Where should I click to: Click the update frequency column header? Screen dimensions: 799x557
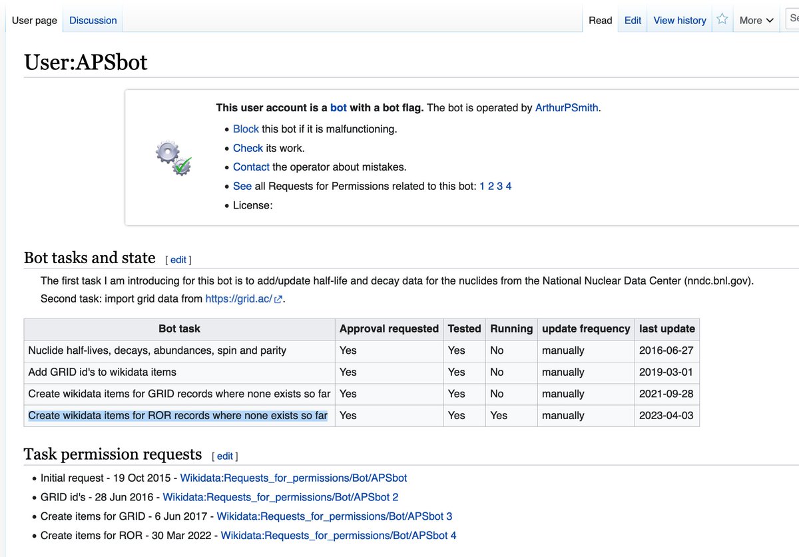click(586, 328)
